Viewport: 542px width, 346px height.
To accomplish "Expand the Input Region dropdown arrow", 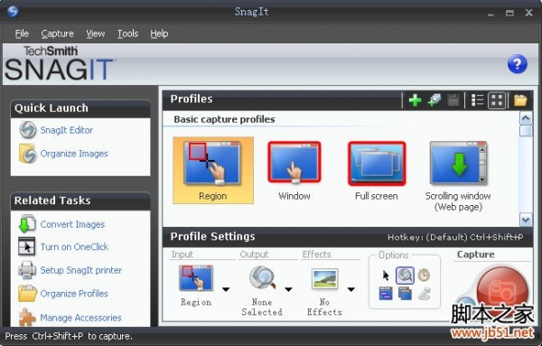I will (226, 289).
